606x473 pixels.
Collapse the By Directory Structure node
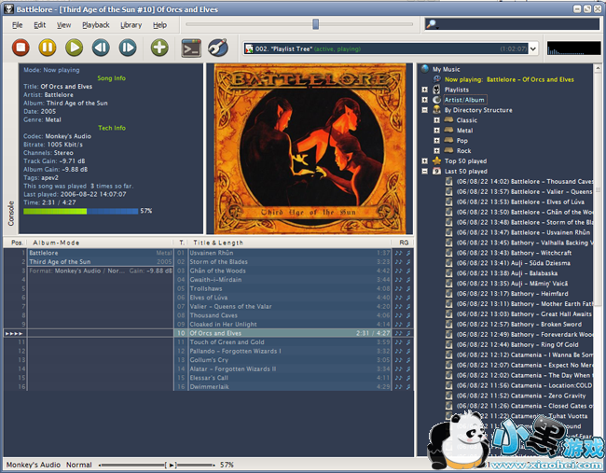click(x=425, y=110)
